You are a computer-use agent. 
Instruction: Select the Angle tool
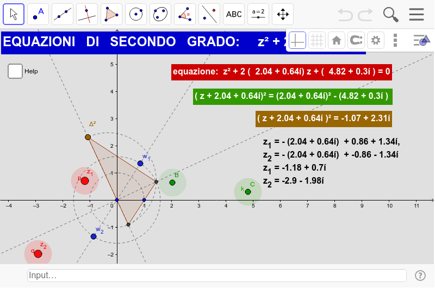[x=185, y=14]
